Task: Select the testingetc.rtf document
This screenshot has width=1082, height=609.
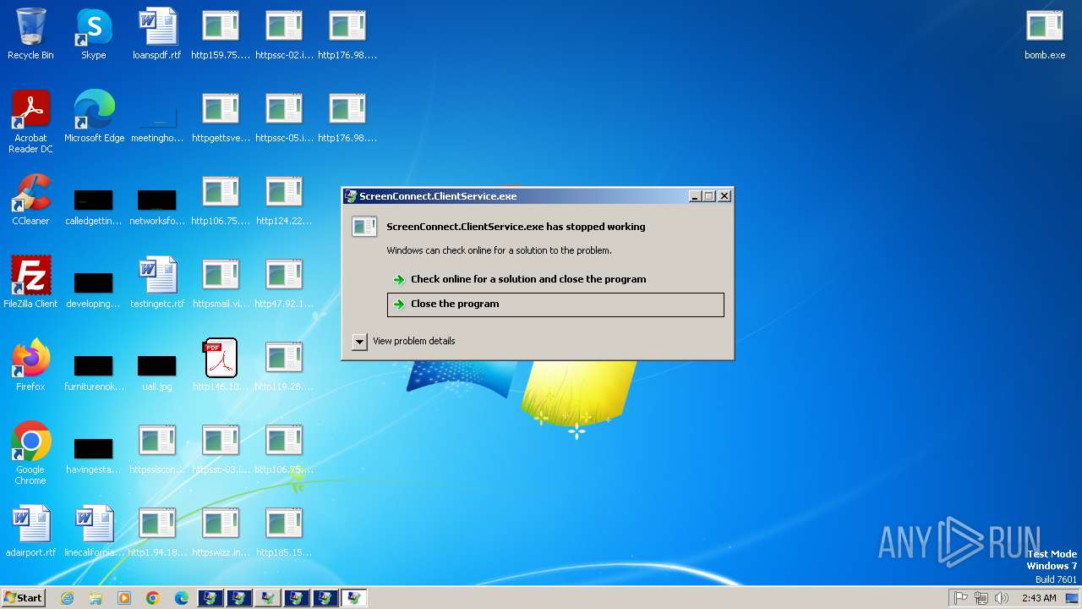Action: click(x=157, y=283)
